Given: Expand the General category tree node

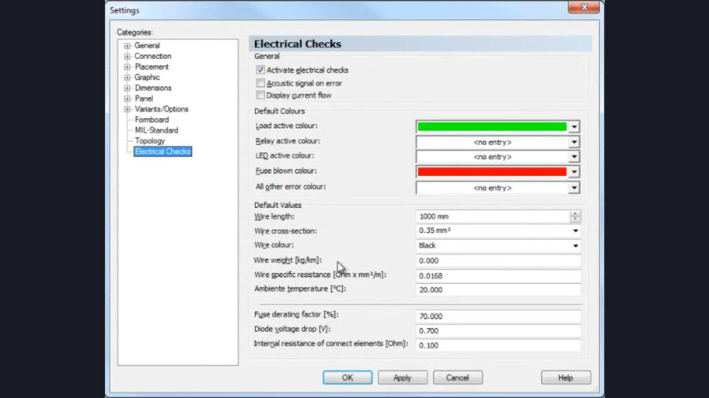Looking at the screenshot, I should [127, 46].
